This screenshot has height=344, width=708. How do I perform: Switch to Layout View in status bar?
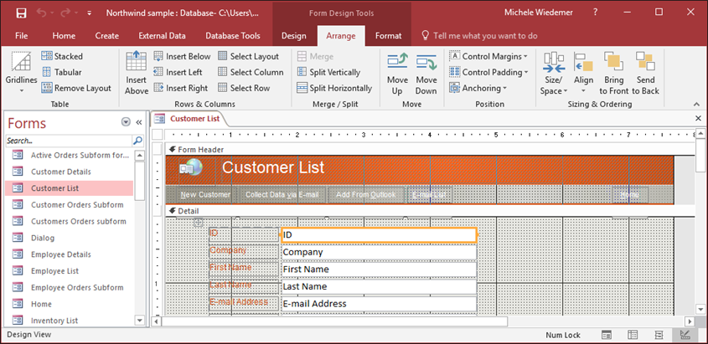(659, 335)
